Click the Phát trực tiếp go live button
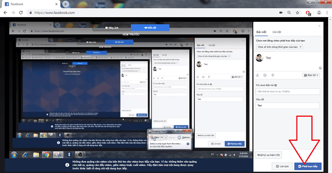332x173 pixels. pos(308,166)
